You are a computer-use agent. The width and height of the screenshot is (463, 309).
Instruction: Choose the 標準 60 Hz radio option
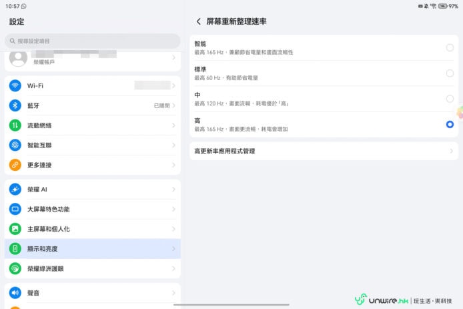pyautogui.click(x=450, y=73)
